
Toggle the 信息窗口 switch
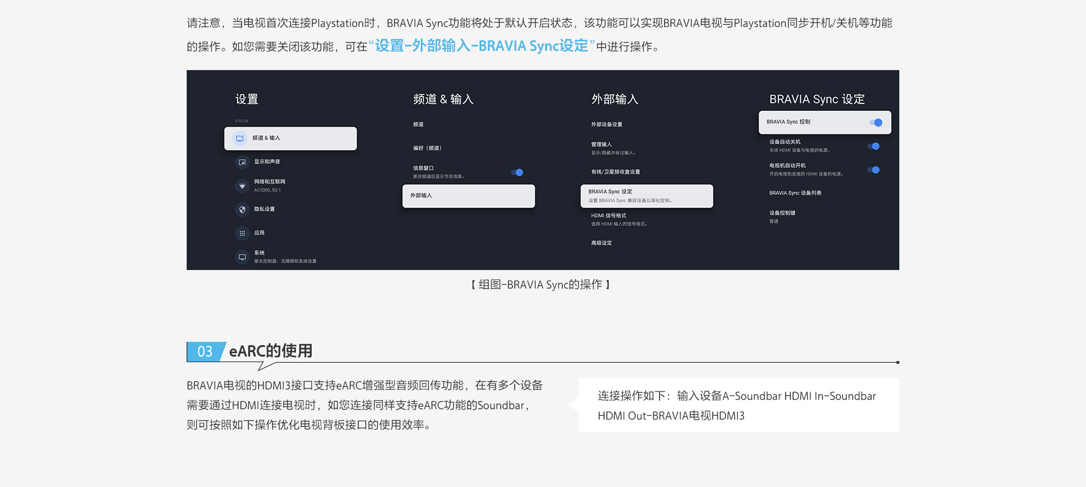pos(517,172)
